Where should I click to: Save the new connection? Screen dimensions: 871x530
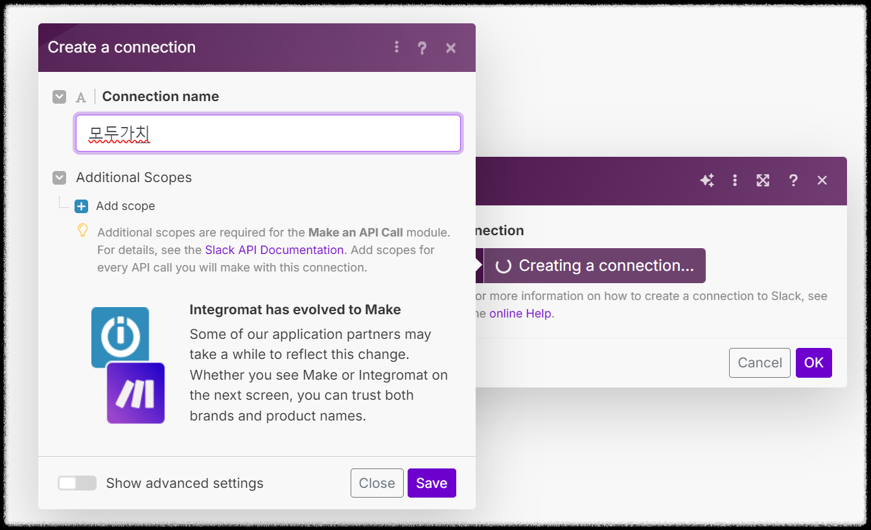[432, 483]
